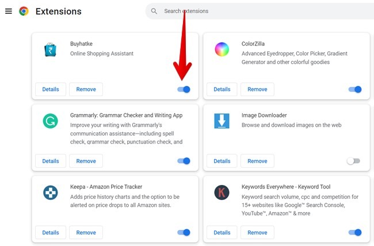This screenshot has width=374, height=246.
Task: Click the Buyhatke shopping bag icon
Action: (x=50, y=50)
